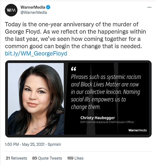Click the 1:50 PM timestamp
The width and height of the screenshot is (156, 165).
tap(12, 144)
